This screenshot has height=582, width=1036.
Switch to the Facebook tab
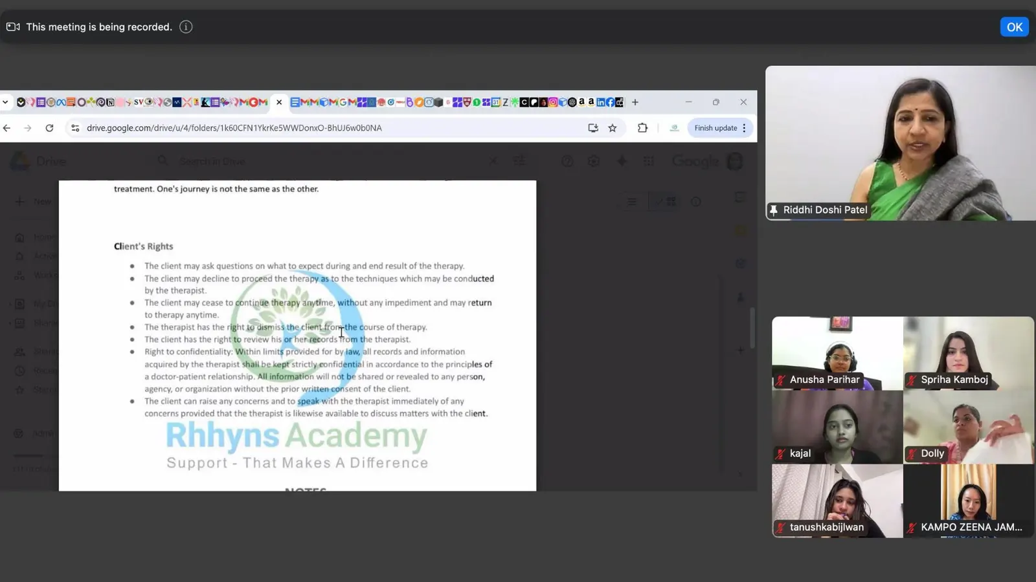pos(610,102)
